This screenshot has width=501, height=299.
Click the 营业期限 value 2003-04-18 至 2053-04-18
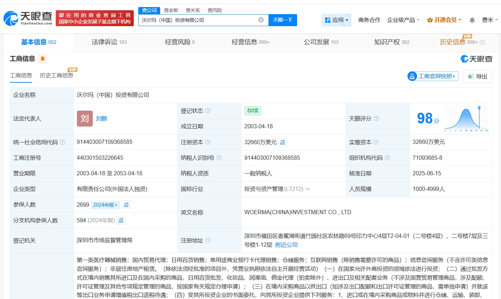[x=109, y=174]
